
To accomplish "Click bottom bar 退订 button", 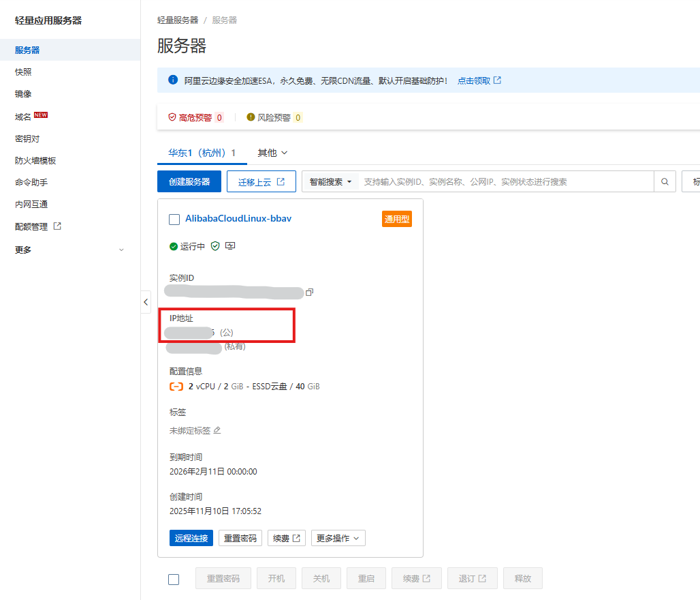I will pos(473,579).
